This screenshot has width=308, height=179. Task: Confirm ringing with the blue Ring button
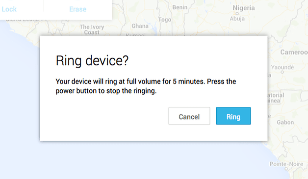coord(233,116)
